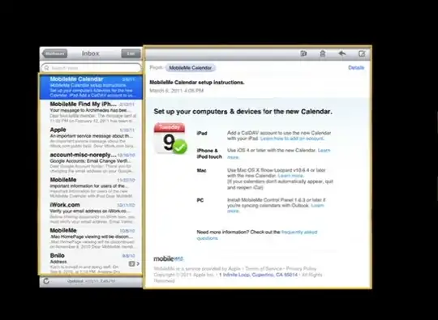The image size is (438, 320).
Task: Click Terms of Service footer link
Action: tap(264, 269)
